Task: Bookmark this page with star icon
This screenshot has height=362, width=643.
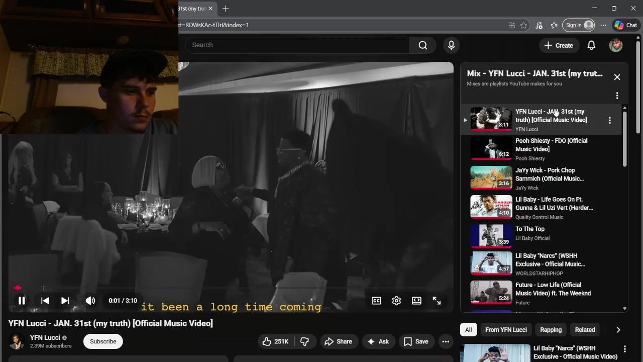Action: pos(524,25)
